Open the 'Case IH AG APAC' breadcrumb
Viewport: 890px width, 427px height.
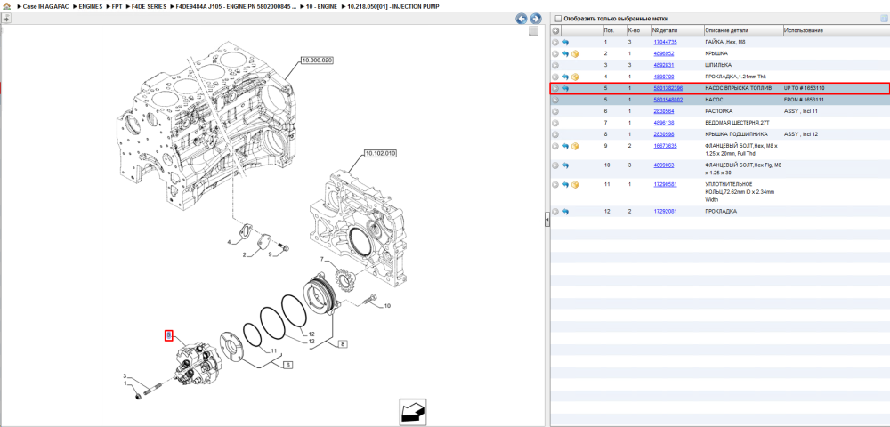[x=45, y=6]
